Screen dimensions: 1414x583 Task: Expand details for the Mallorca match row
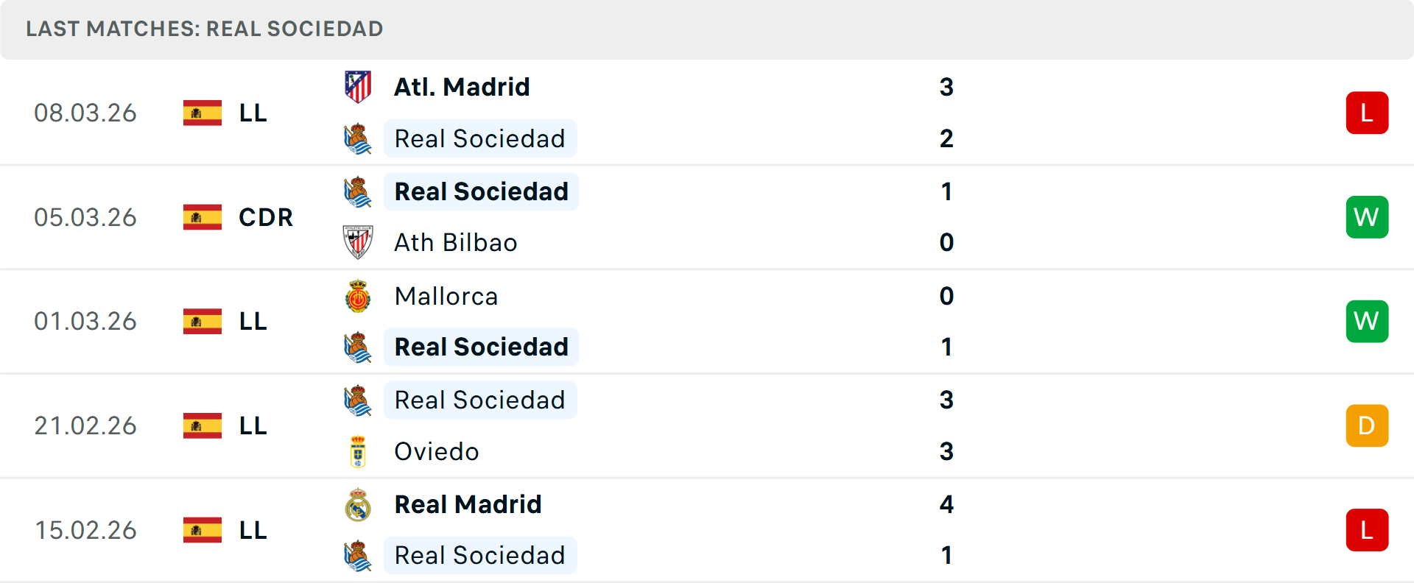pos(707,321)
